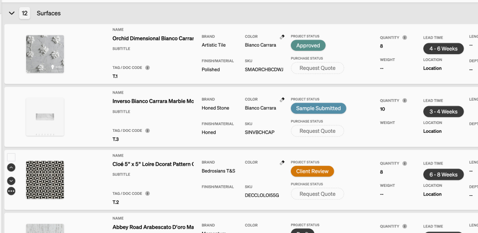The height and width of the screenshot is (233, 478).
Task: Click brand Bedrosians T&S
Action: point(218,171)
